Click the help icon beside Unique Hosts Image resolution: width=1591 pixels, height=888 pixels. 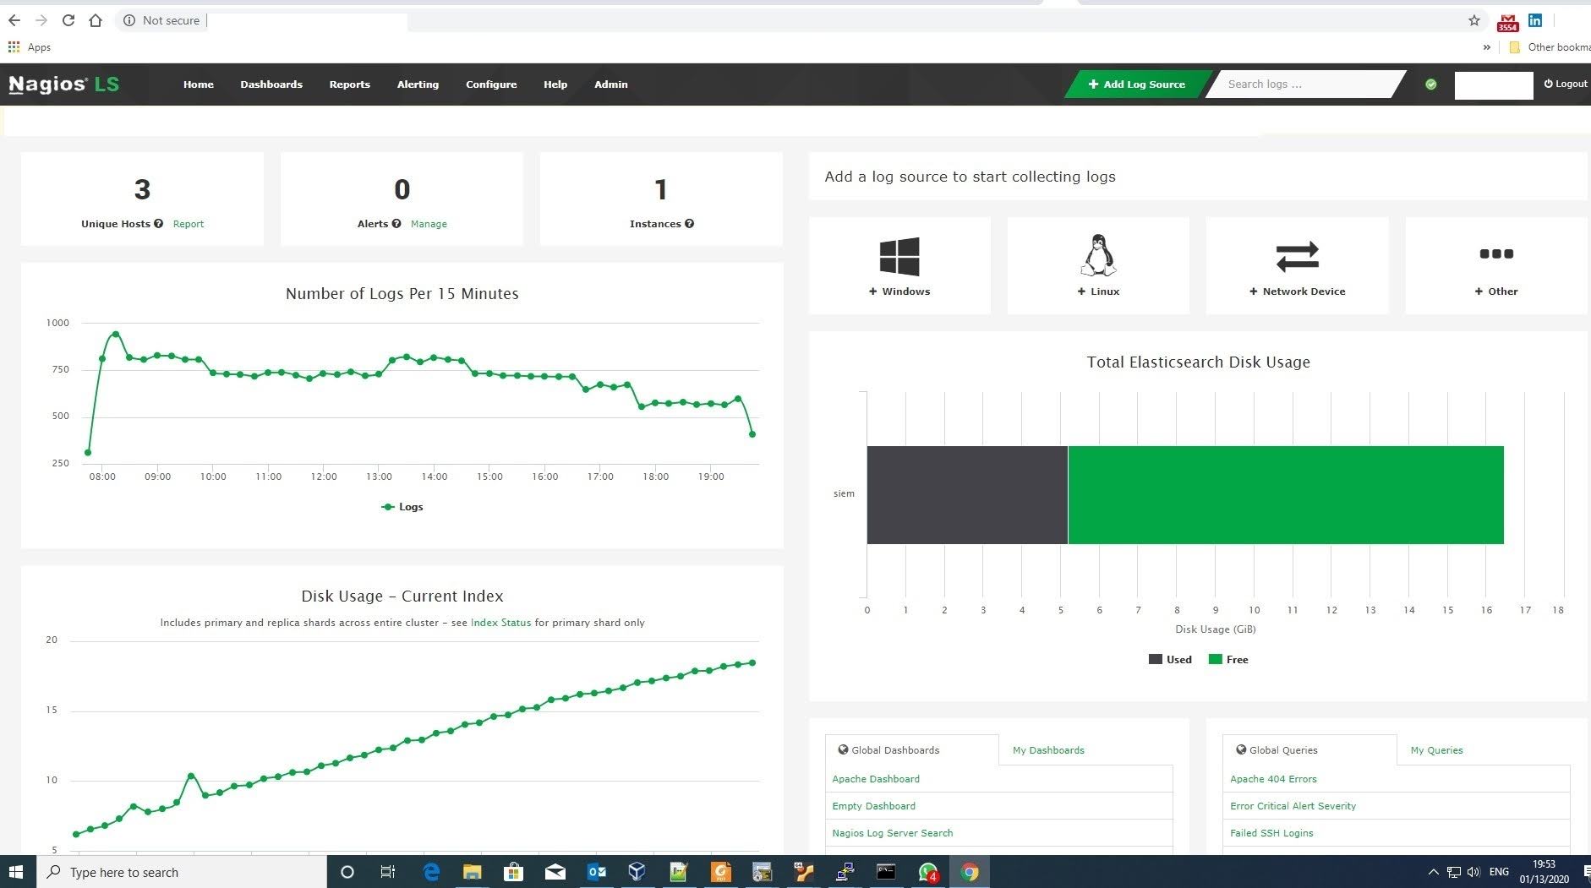pyautogui.click(x=159, y=224)
